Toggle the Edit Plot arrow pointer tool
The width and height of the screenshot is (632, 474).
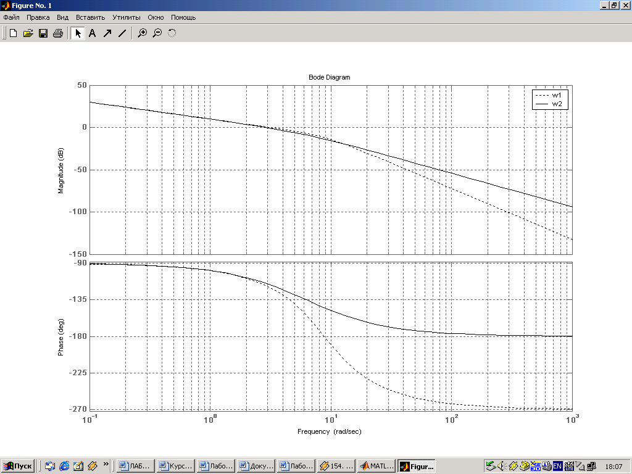click(x=78, y=33)
